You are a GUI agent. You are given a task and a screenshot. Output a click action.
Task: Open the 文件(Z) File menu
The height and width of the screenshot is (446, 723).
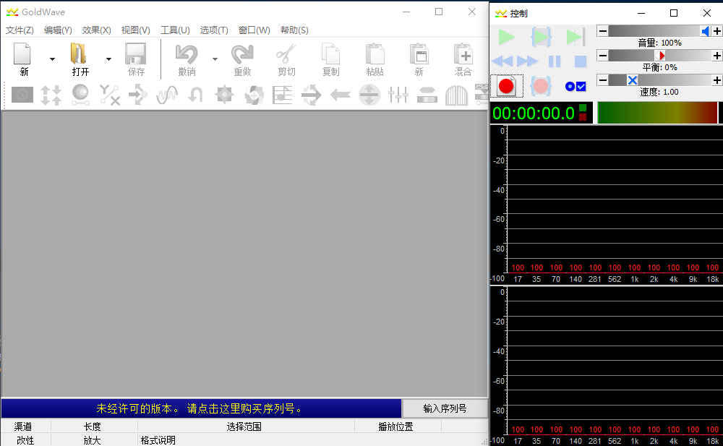point(20,30)
